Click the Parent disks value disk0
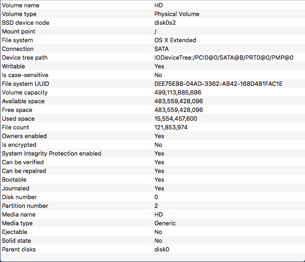The height and width of the screenshot is (262, 305). (x=162, y=249)
